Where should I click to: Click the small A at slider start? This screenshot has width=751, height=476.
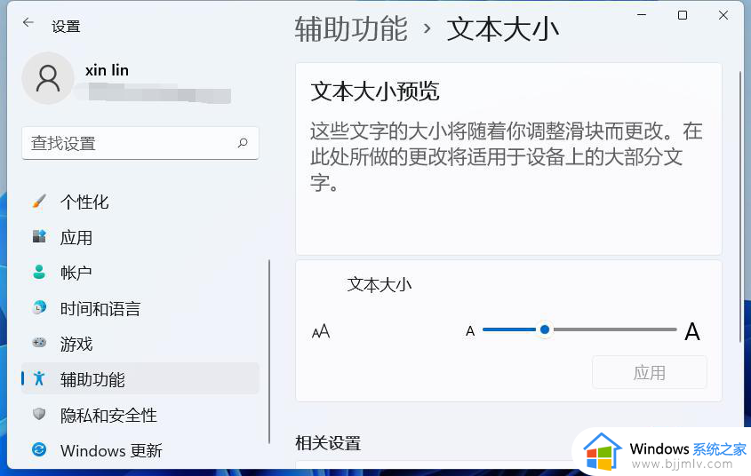[470, 331]
